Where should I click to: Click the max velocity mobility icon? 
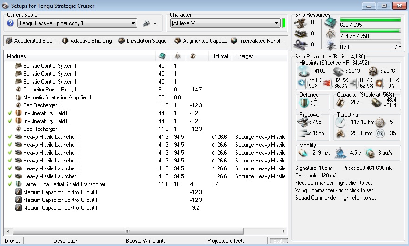pyautogui.click(x=303, y=153)
